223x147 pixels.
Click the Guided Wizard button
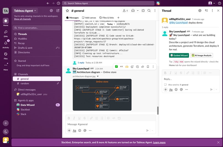(179, 55)
